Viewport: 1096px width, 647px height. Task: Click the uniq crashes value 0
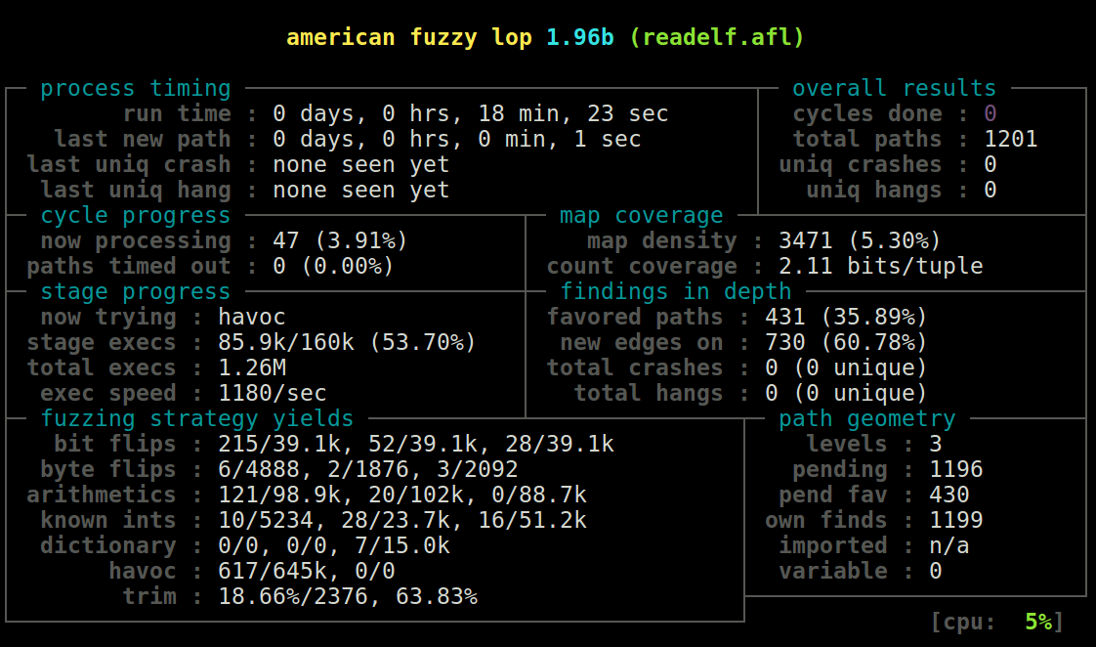point(990,165)
